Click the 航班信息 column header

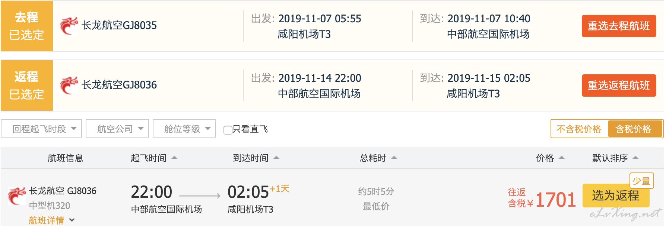point(65,158)
